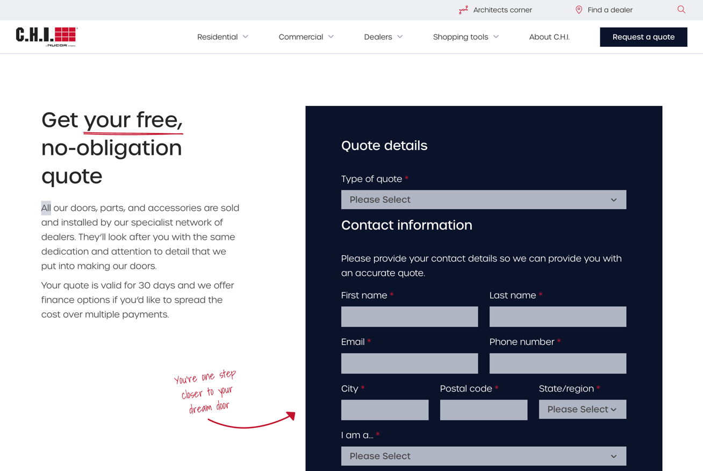
Task: Expand the Commercial menu
Action: [x=306, y=37]
